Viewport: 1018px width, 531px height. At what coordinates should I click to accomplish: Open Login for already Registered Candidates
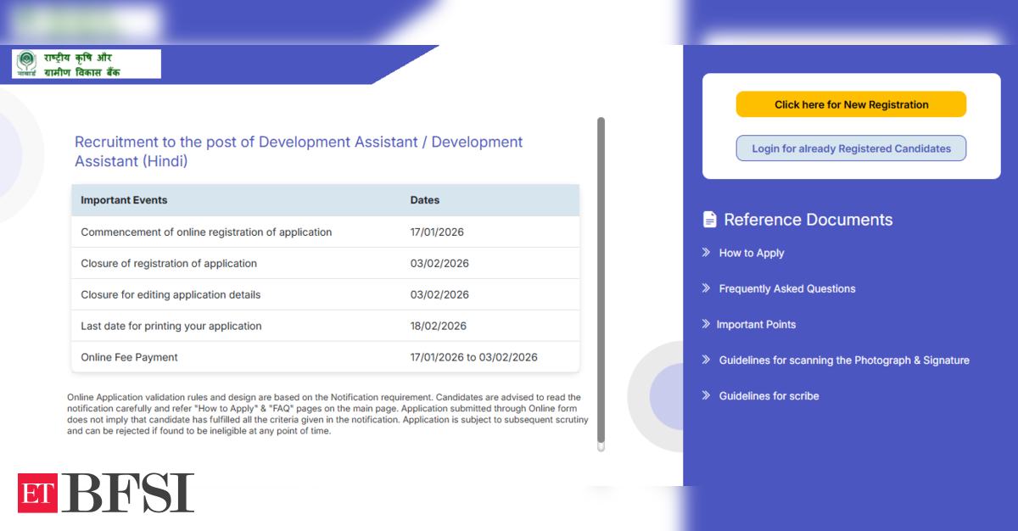pos(851,148)
